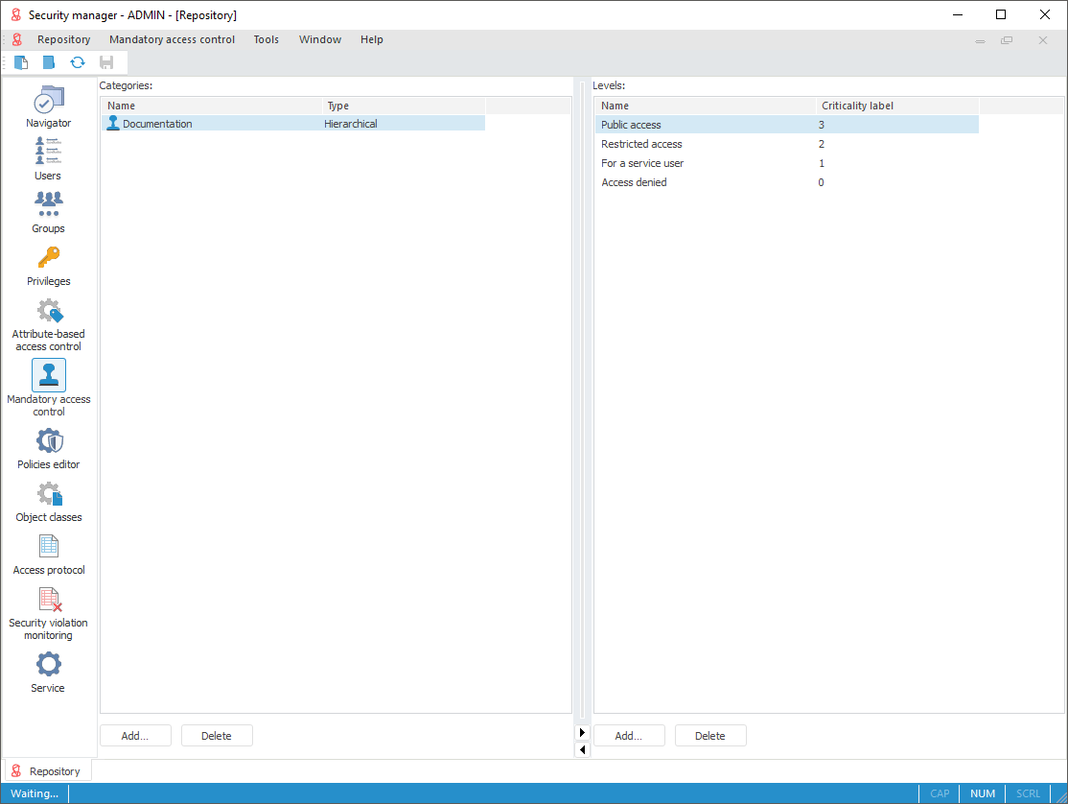Sort levels by Name column header
The width and height of the screenshot is (1068, 804).
(x=706, y=106)
